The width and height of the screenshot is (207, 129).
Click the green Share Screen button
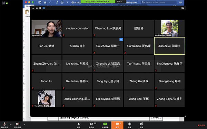tap(105, 125)
